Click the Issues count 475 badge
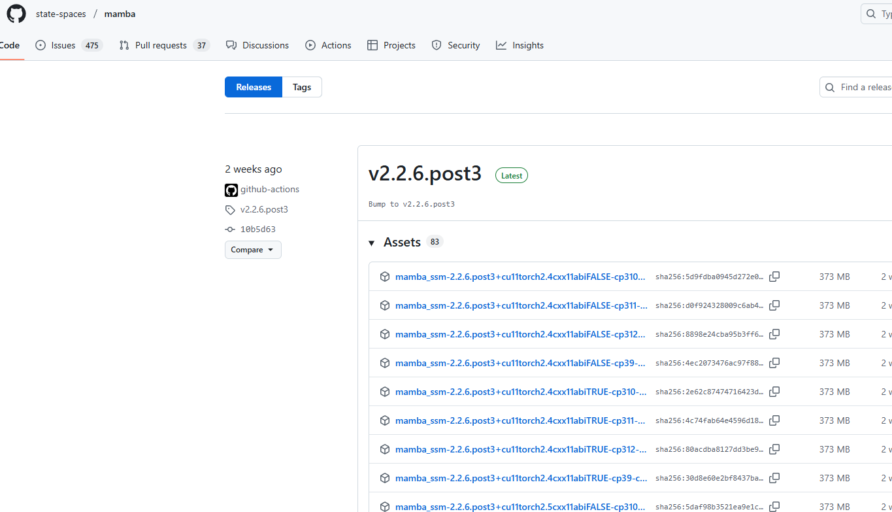The image size is (892, 512). pos(92,45)
